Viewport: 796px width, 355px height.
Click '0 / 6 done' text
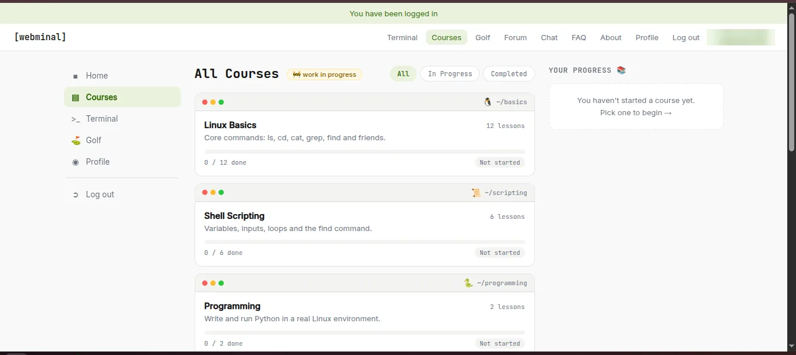click(x=223, y=253)
